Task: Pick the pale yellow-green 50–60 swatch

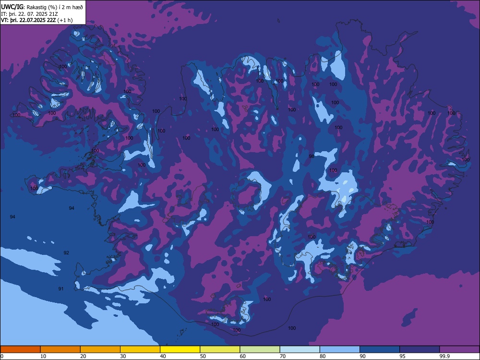Action: pyautogui.click(x=220, y=349)
